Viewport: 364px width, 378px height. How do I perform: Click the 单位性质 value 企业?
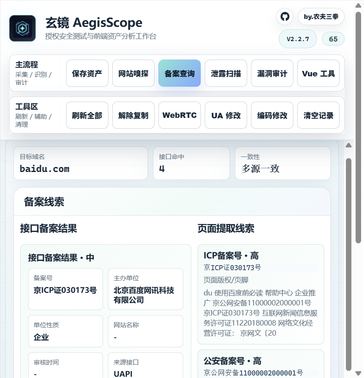(41, 337)
